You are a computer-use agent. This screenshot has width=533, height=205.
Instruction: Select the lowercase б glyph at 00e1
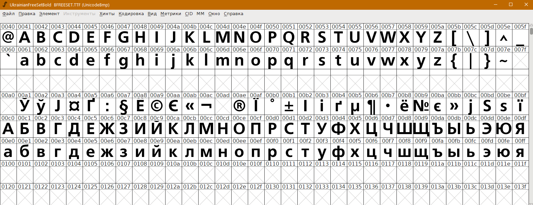pos(25,152)
